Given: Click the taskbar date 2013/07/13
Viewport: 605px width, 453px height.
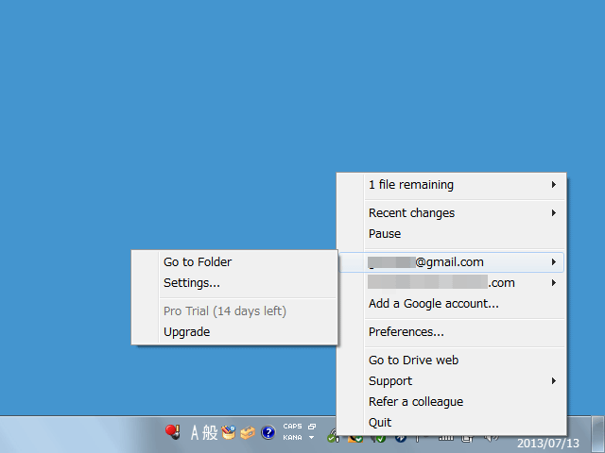Looking at the screenshot, I should click(548, 444).
